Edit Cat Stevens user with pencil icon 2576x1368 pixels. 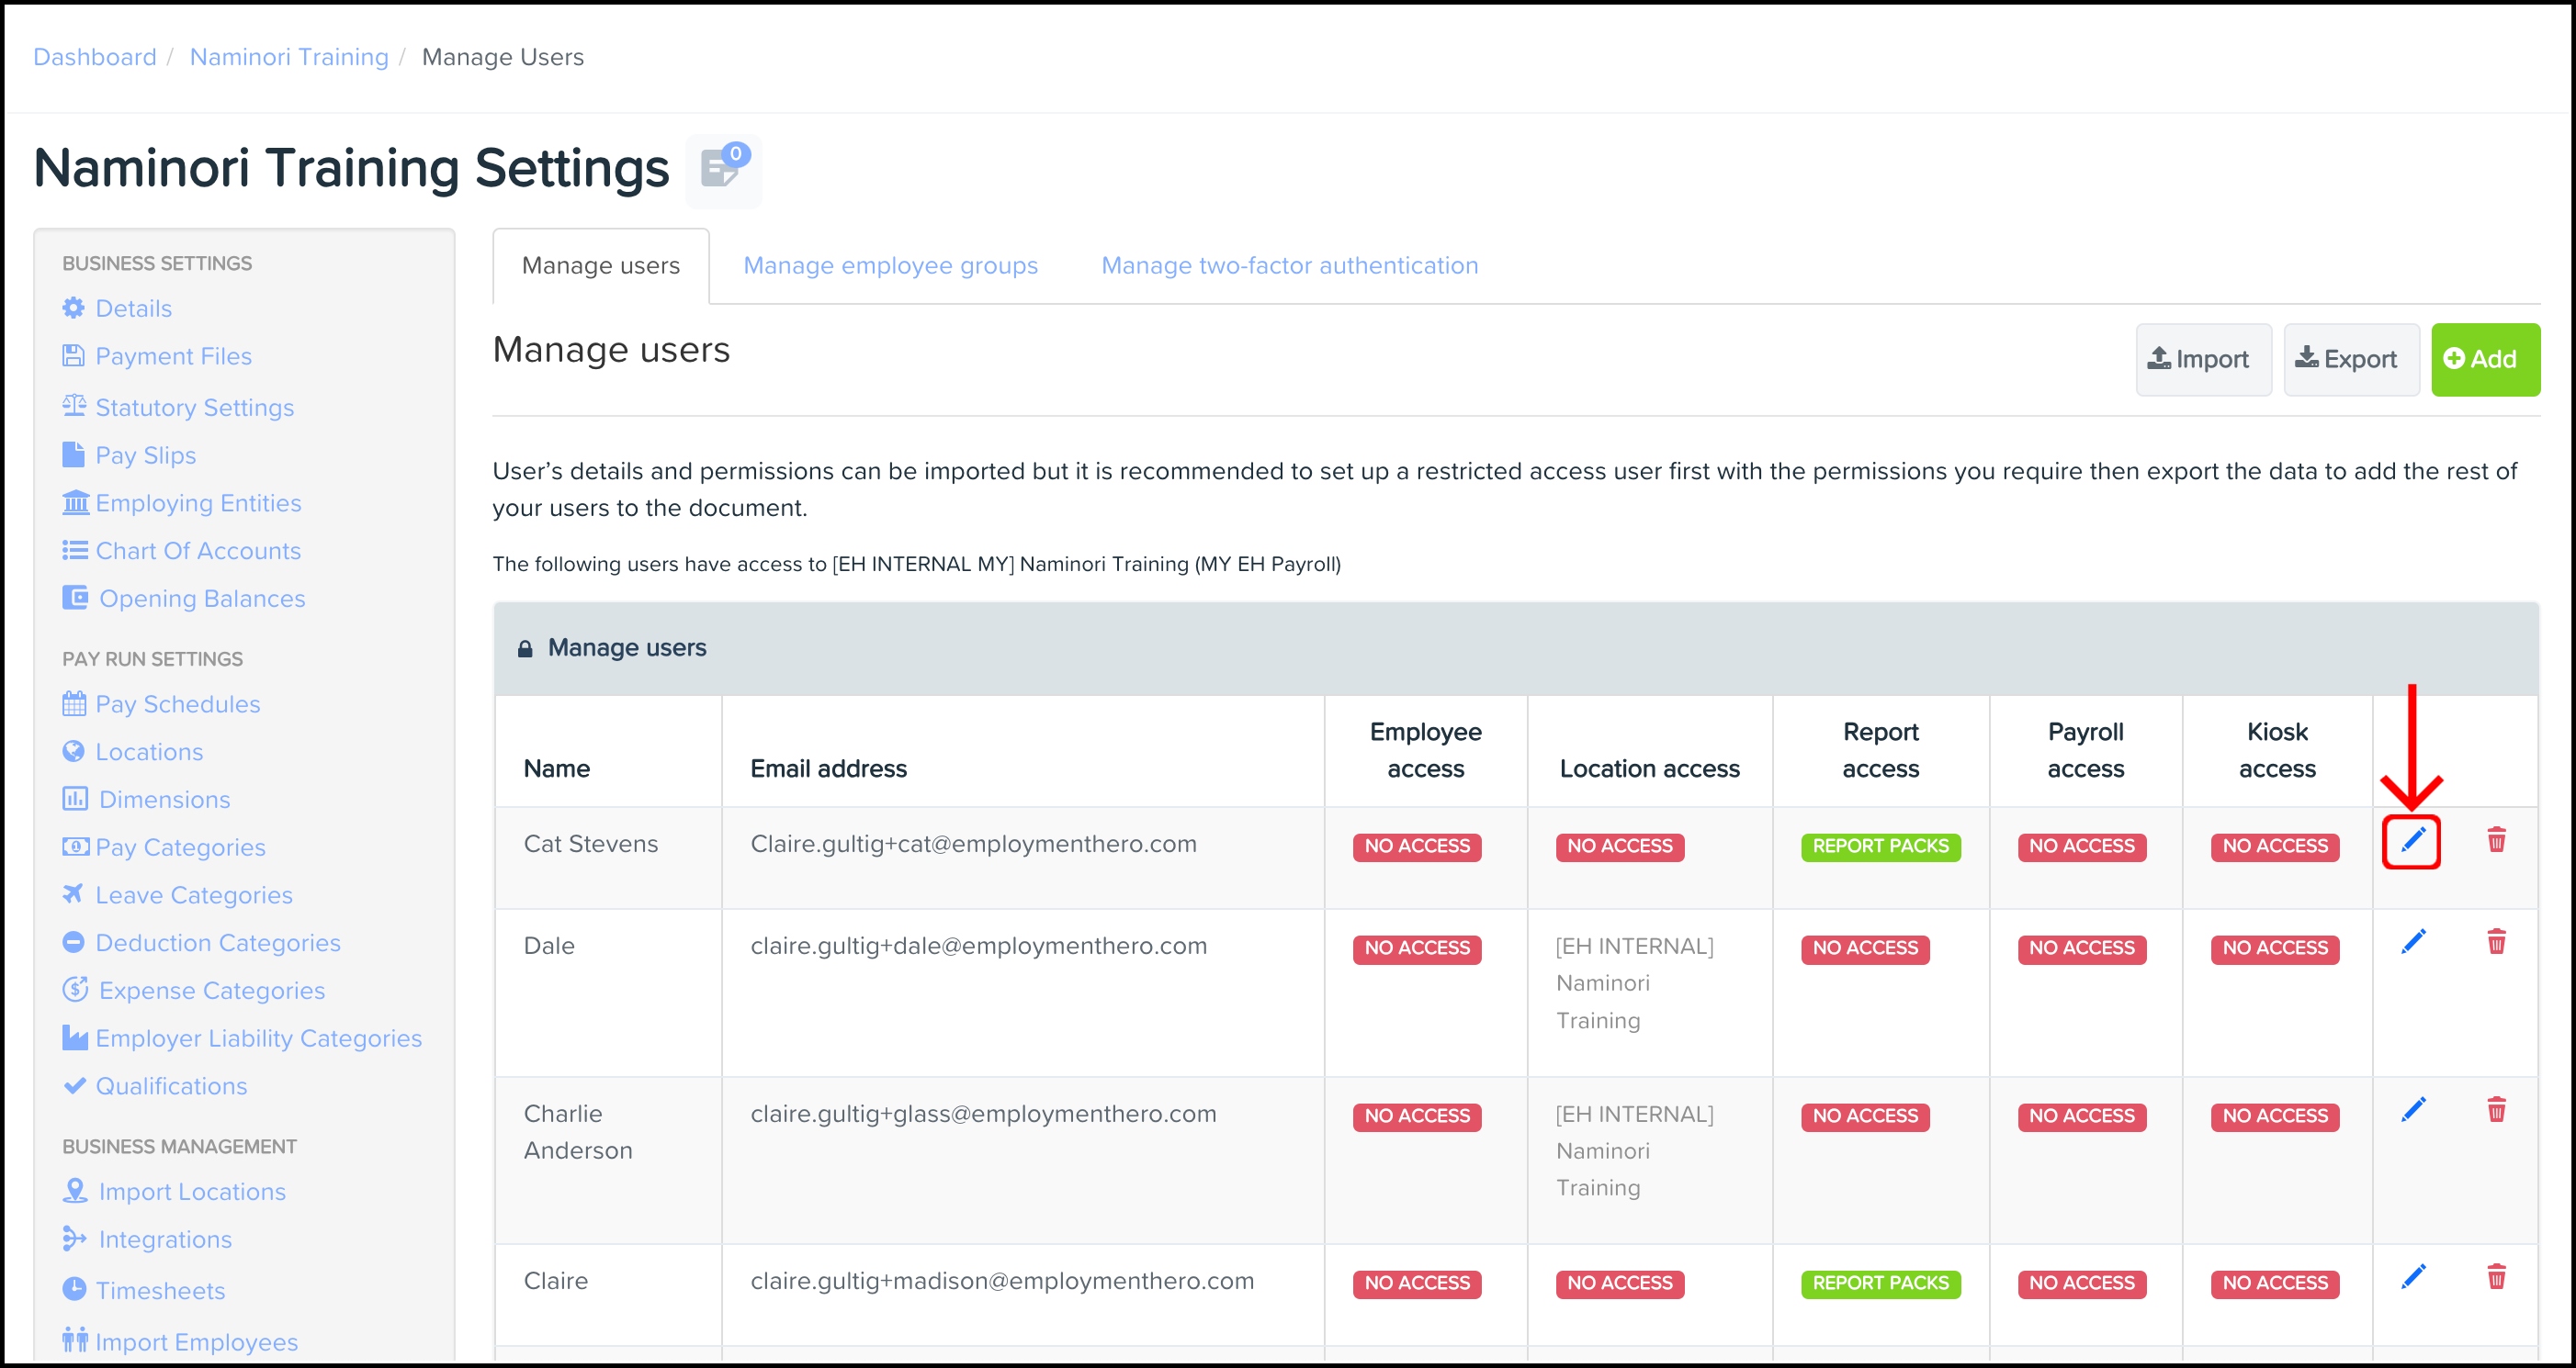(x=2412, y=840)
